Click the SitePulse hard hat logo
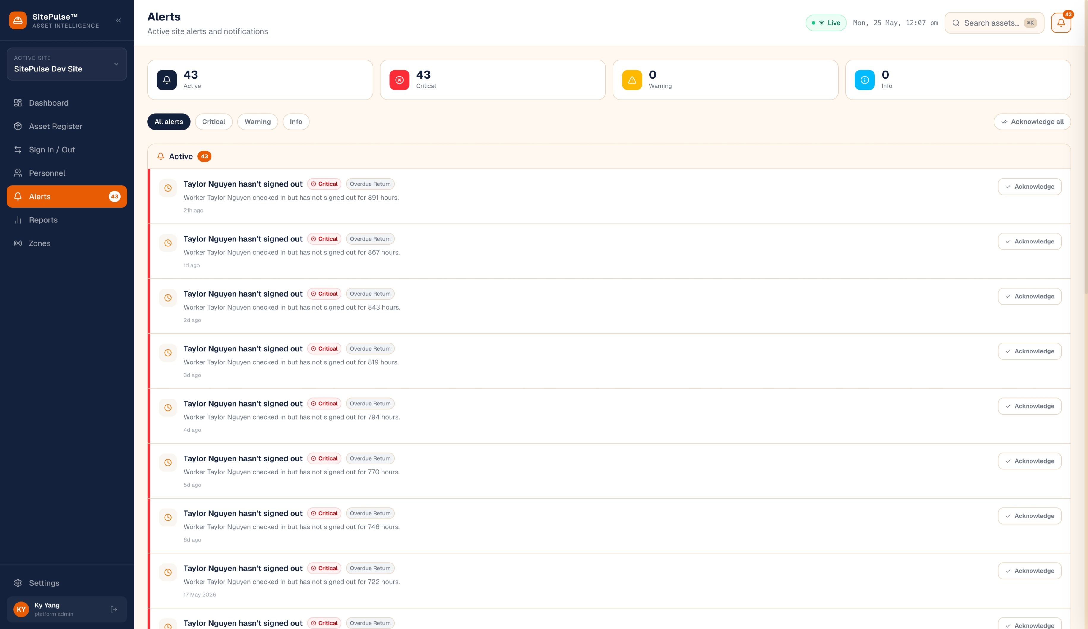The height and width of the screenshot is (629, 1088). point(18,20)
